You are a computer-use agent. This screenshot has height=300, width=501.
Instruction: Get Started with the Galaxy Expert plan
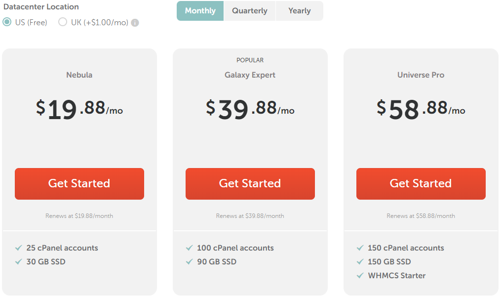click(x=250, y=184)
